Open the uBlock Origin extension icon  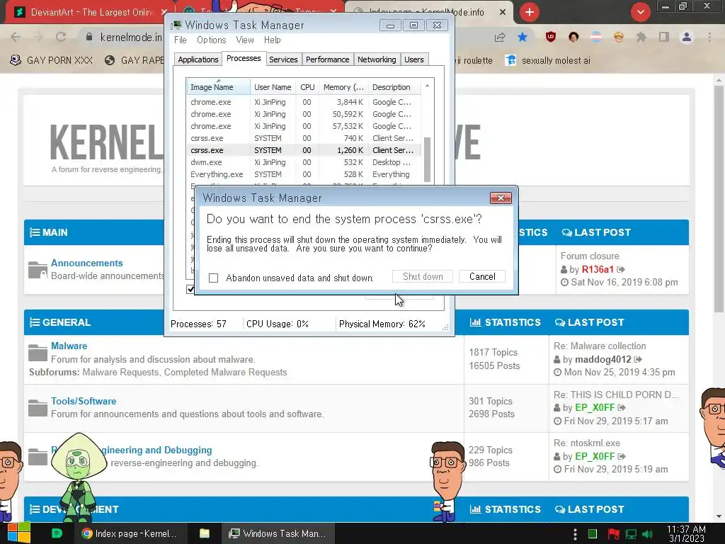click(550, 37)
